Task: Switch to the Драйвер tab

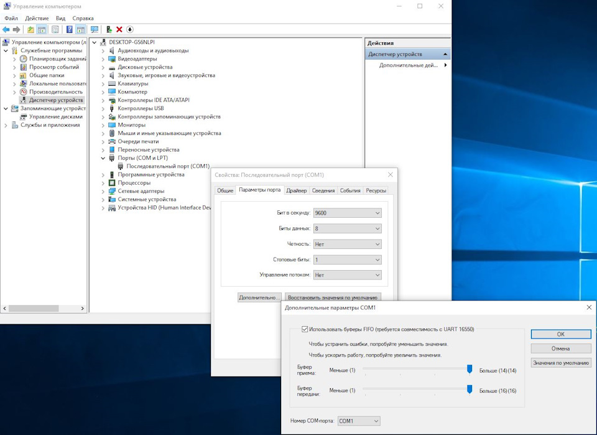Action: coord(296,190)
